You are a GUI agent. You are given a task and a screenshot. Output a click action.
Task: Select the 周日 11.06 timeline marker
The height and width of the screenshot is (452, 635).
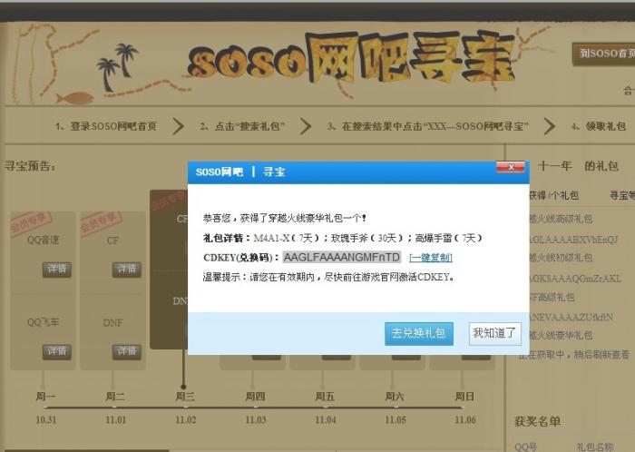pyautogui.click(x=464, y=408)
